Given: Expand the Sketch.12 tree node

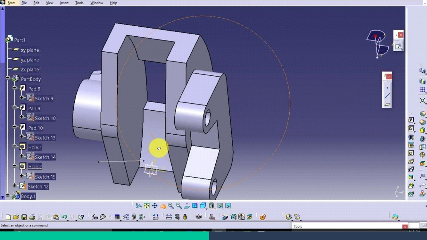Looking at the screenshot, I should pyautogui.click(x=14, y=185).
